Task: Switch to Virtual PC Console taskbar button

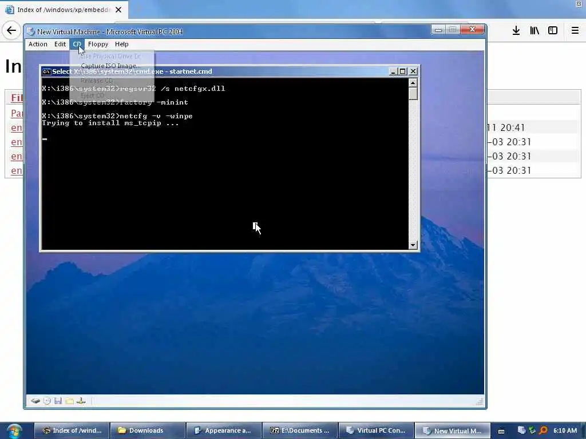Action: 377,430
